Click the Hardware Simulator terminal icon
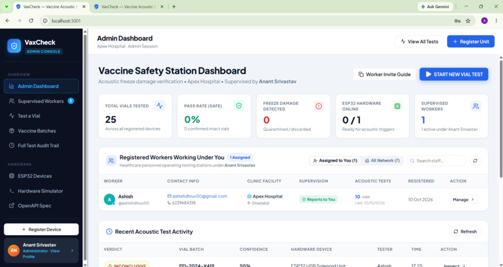 click(x=12, y=191)
